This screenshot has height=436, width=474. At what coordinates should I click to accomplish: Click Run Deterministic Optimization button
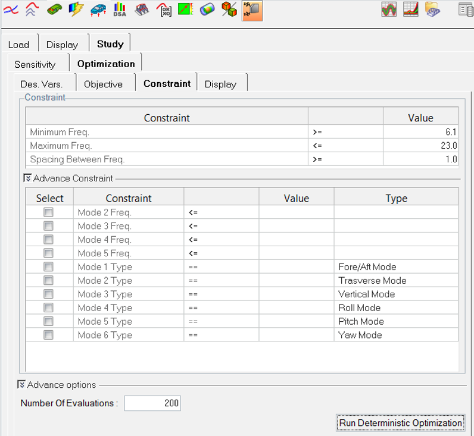(400, 423)
